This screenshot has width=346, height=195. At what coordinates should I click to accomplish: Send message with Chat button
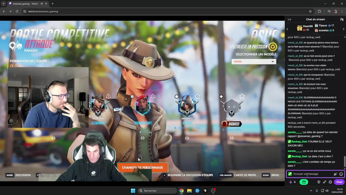pos(339,182)
